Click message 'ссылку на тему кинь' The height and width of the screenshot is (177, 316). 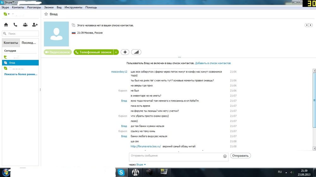point(143,131)
